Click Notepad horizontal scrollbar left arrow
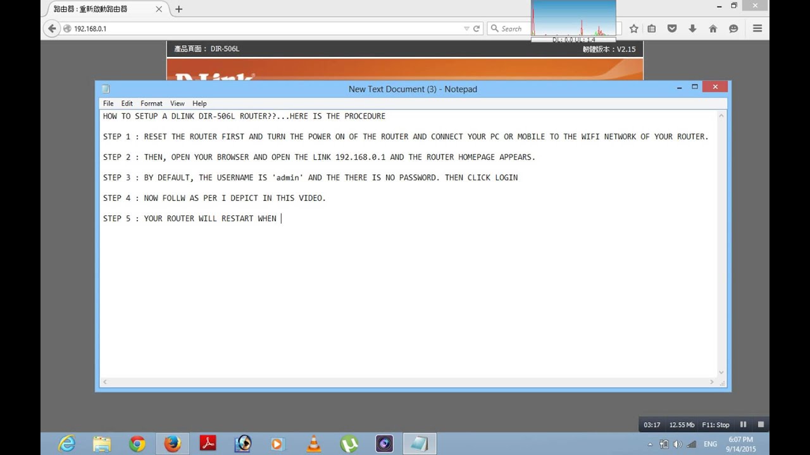Viewport: 810px width, 455px height. pos(105,382)
